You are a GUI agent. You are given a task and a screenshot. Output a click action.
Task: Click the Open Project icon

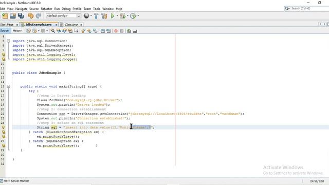point(13,16)
